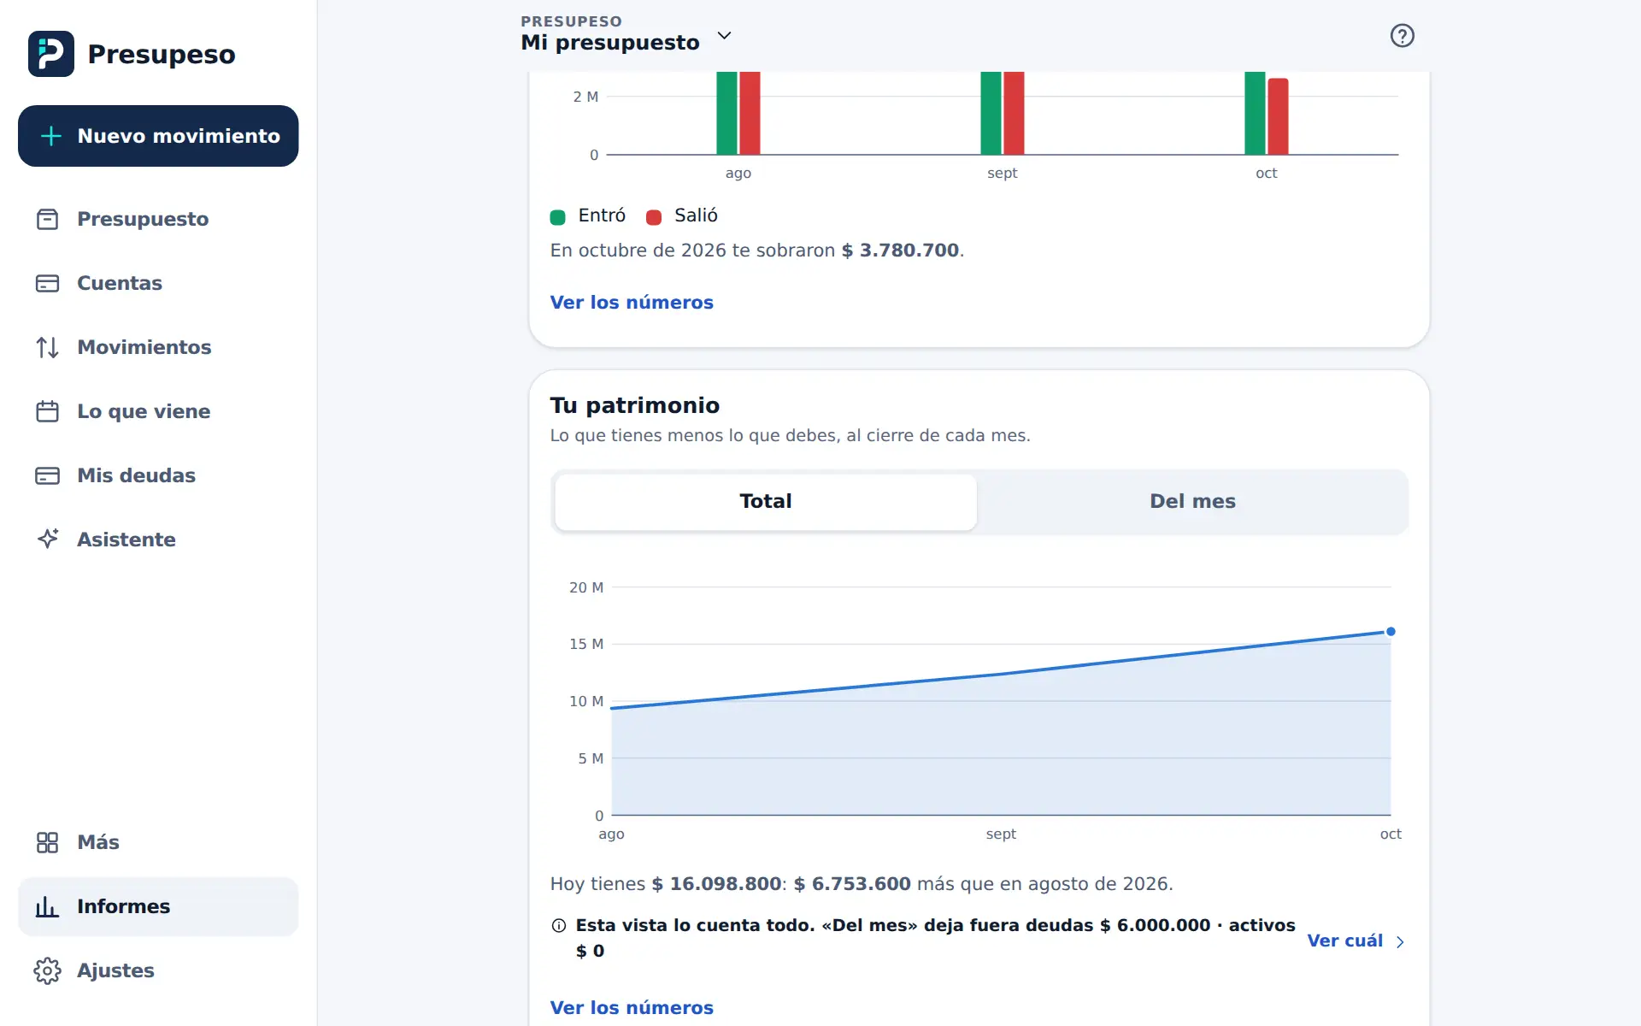Open Presupuesto via its sidebar icon
The image size is (1641, 1026).
coord(48,219)
